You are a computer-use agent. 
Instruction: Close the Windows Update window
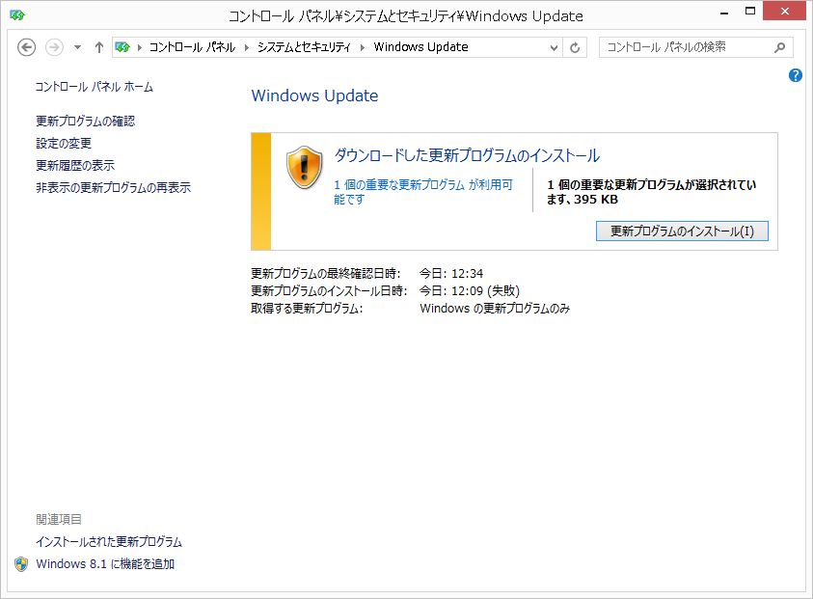[x=784, y=12]
